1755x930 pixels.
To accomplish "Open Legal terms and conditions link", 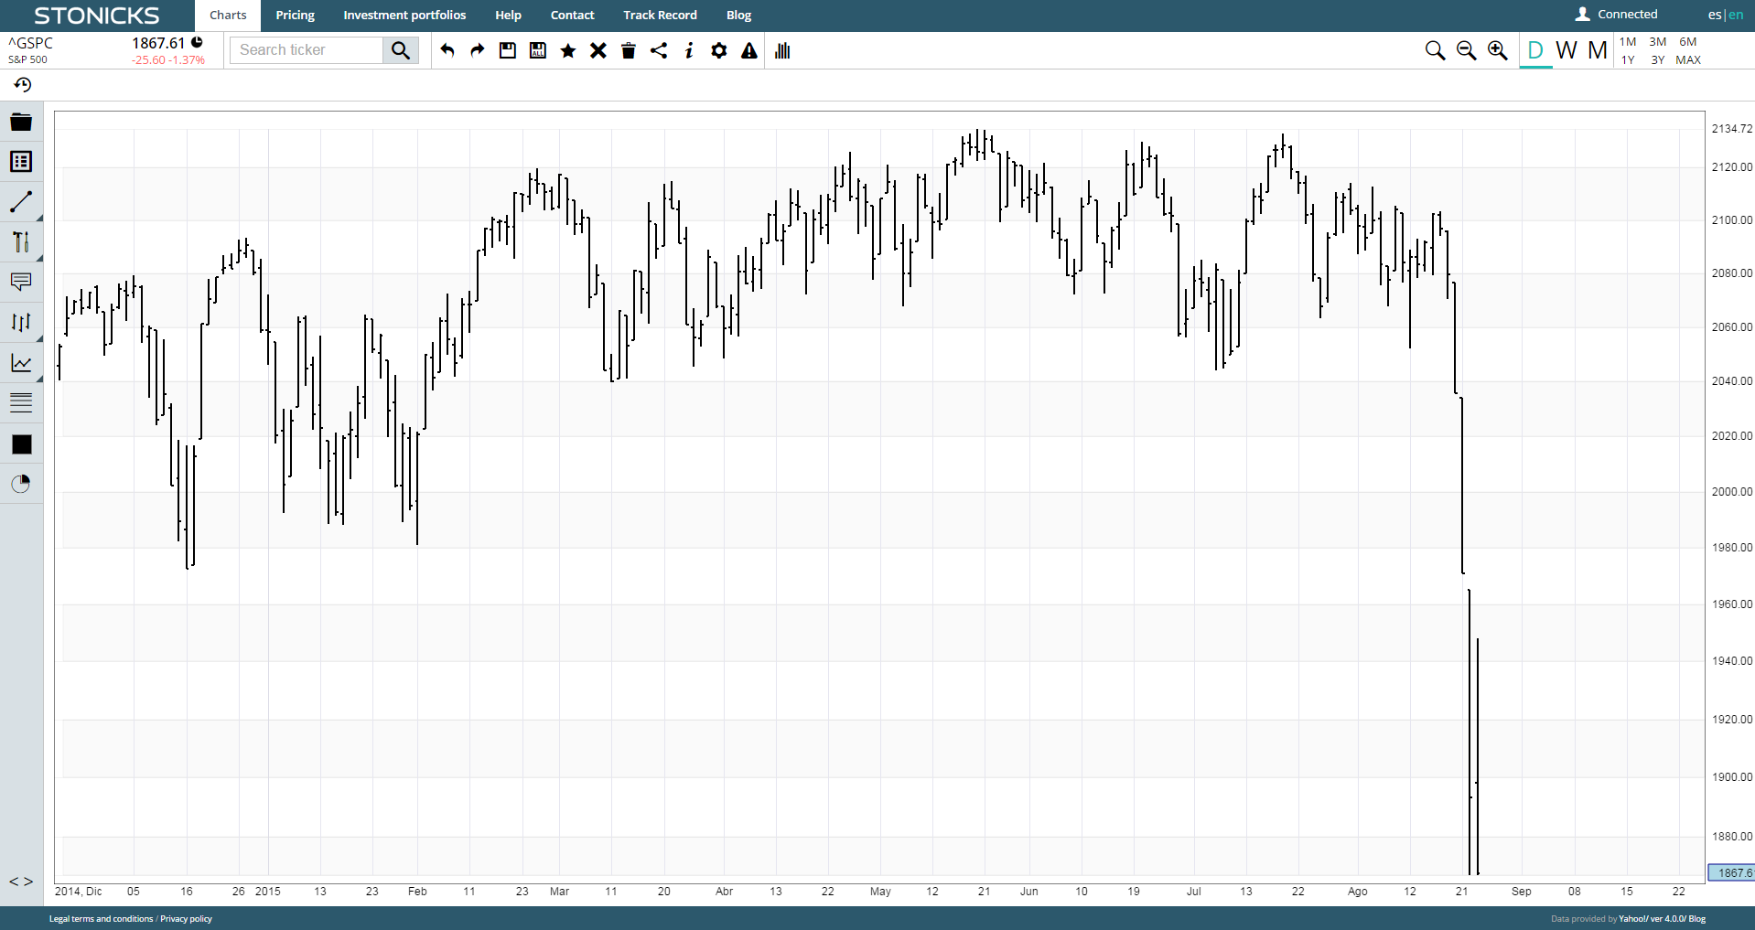I will pyautogui.click(x=101, y=919).
